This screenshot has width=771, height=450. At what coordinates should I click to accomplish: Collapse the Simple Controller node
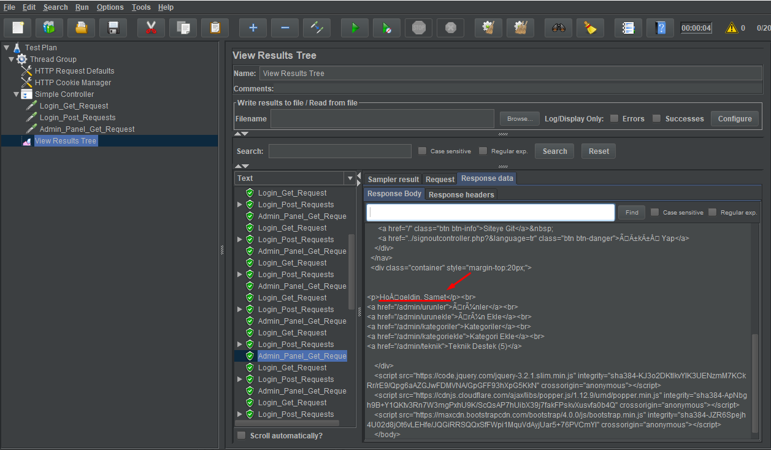click(16, 94)
